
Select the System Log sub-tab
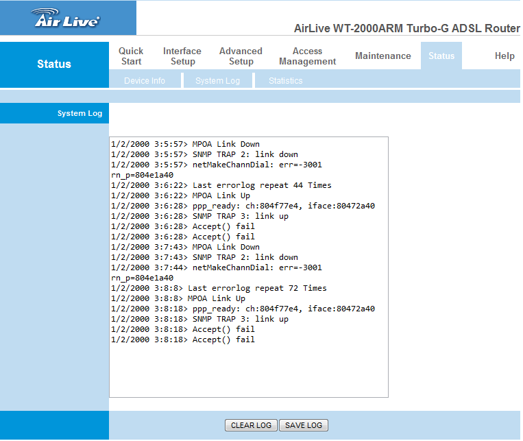point(218,80)
